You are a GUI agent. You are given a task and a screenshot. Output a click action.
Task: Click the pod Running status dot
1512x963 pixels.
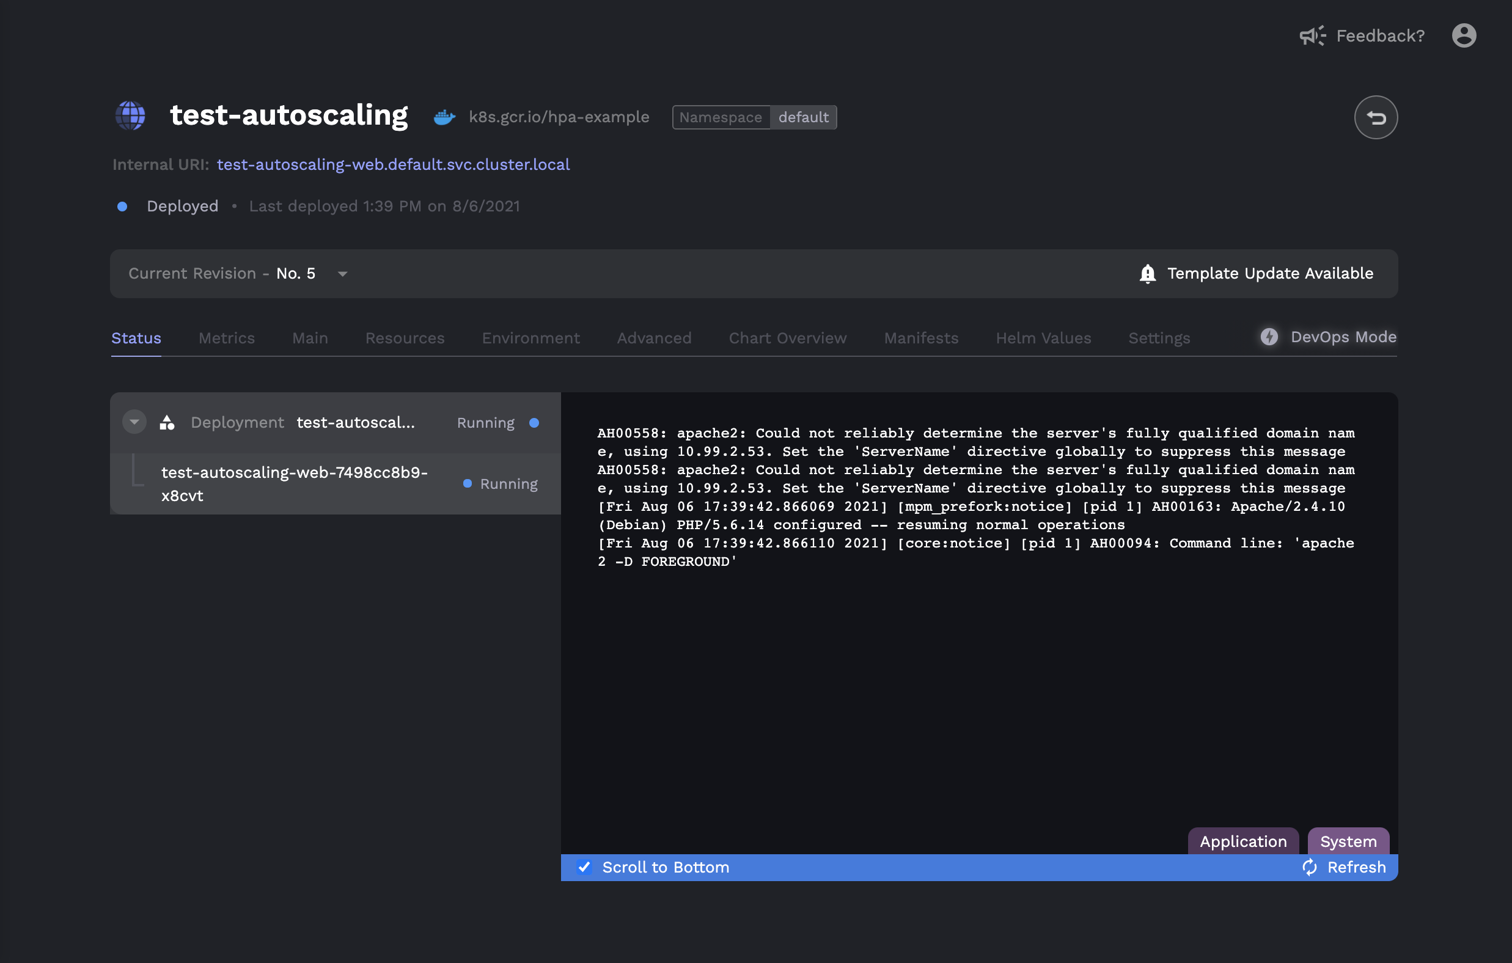(x=467, y=484)
